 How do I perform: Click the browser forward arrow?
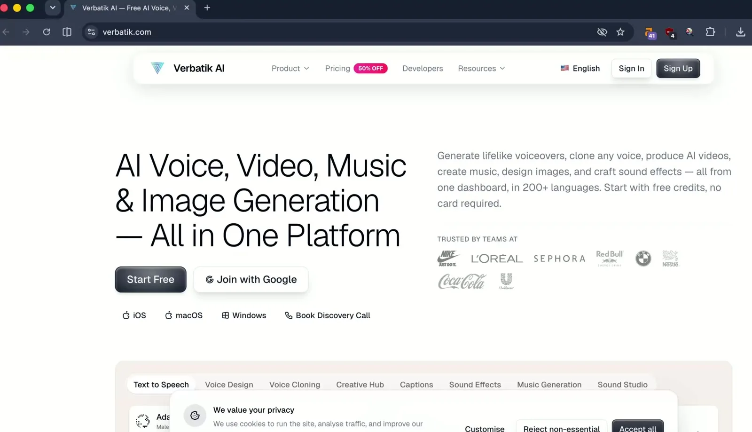[26, 32]
